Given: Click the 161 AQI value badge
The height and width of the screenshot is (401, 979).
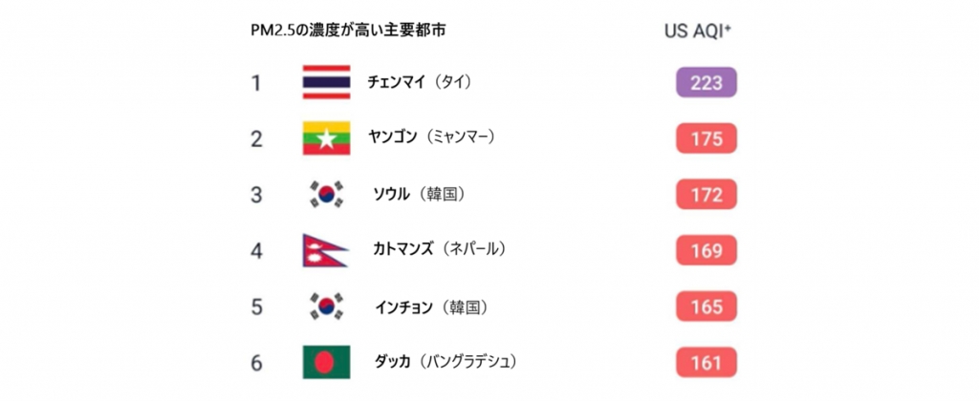Looking at the screenshot, I should tap(706, 362).
